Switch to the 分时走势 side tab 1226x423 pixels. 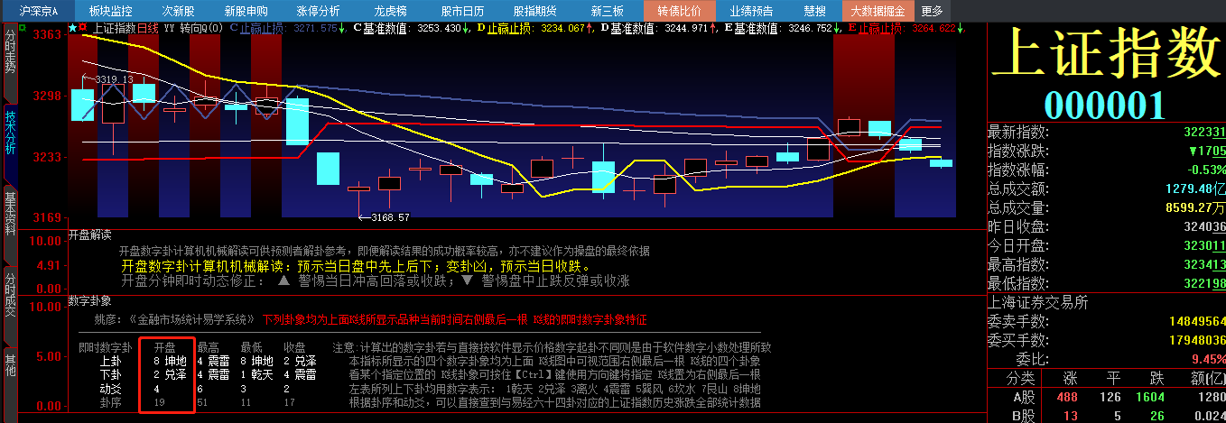coord(10,52)
